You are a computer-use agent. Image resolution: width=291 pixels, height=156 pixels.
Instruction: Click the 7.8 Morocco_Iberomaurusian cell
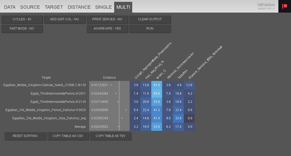point(168,110)
